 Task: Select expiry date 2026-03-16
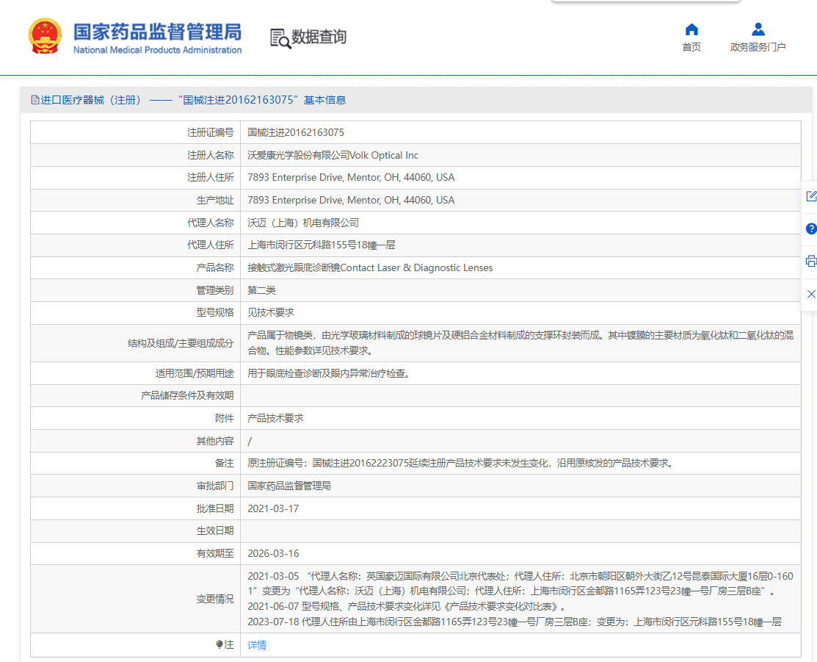(x=274, y=553)
